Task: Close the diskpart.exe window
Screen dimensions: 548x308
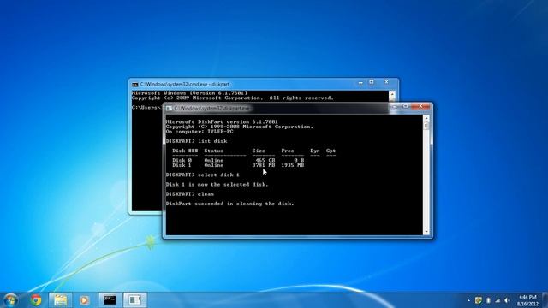Action: [420, 106]
